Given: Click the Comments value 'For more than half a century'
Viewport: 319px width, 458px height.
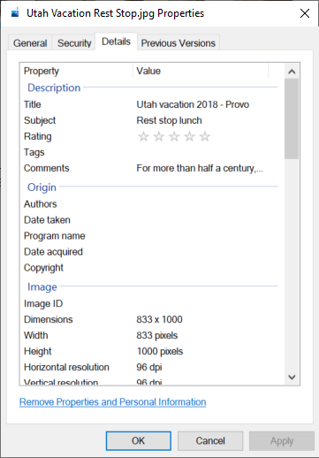Looking at the screenshot, I should pos(200,168).
